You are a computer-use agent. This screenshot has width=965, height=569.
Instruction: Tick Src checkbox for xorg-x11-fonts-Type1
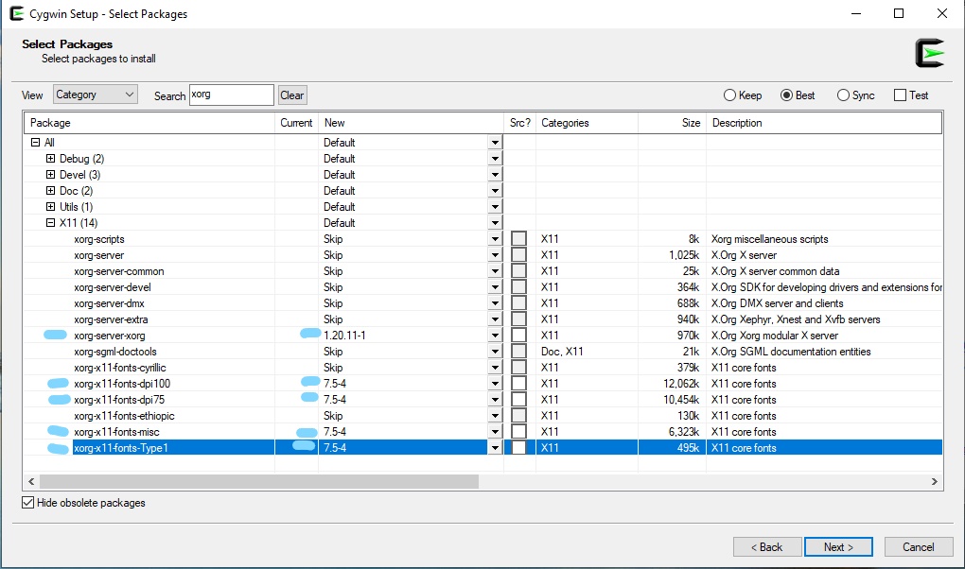519,448
